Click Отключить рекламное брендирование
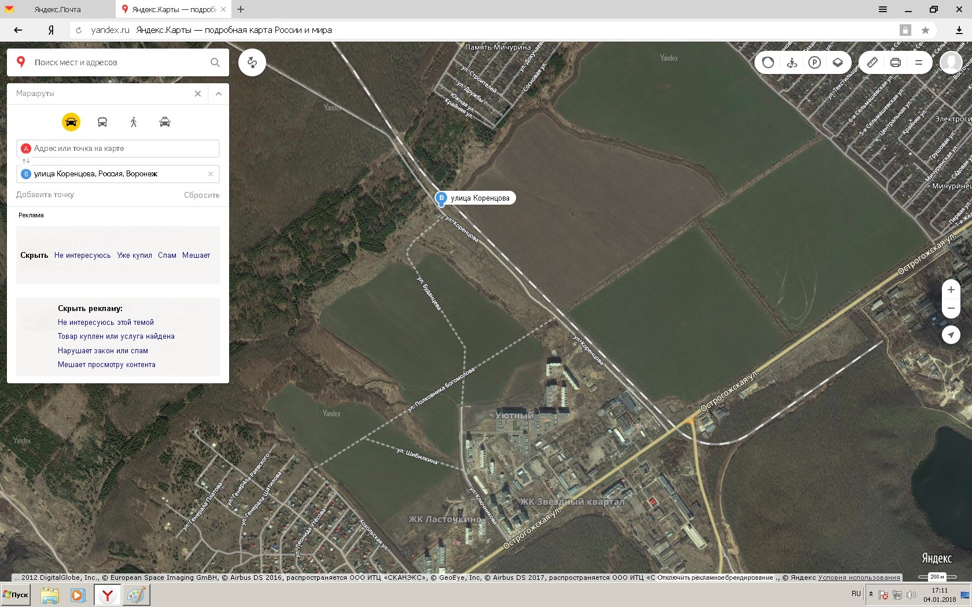Image resolution: width=972 pixels, height=607 pixels. point(715,578)
